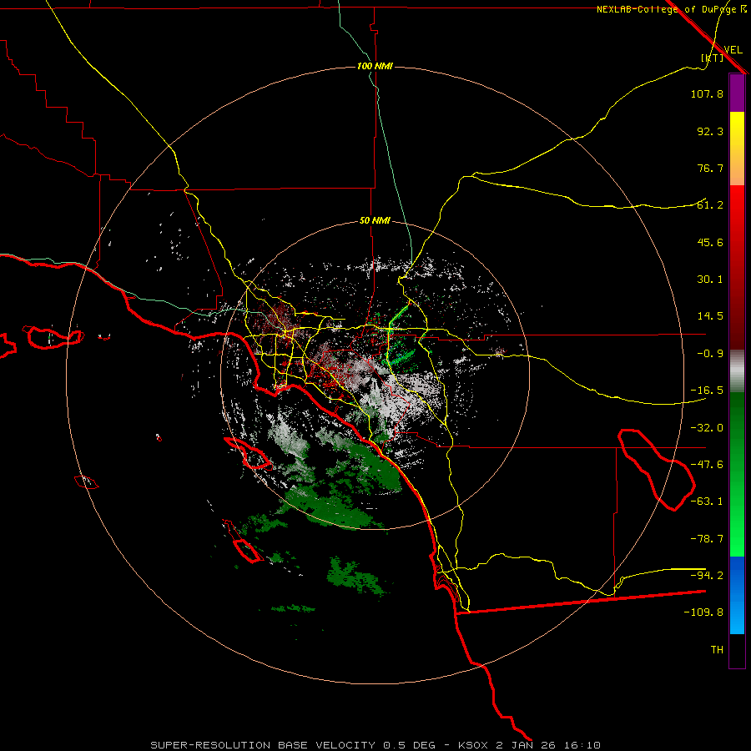751x751 pixels.
Task: Click the TH label on the scale
Action: 717,650
